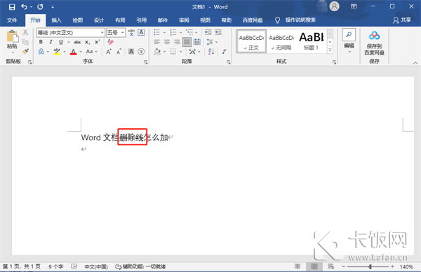Switch to the Layout (布局) tab
421x272 pixels.
click(x=120, y=20)
